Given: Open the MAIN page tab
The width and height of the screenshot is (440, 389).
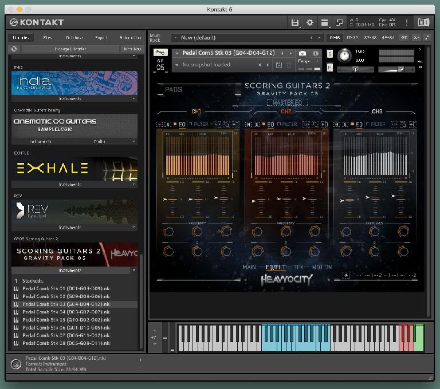Looking at the screenshot, I should [x=249, y=267].
